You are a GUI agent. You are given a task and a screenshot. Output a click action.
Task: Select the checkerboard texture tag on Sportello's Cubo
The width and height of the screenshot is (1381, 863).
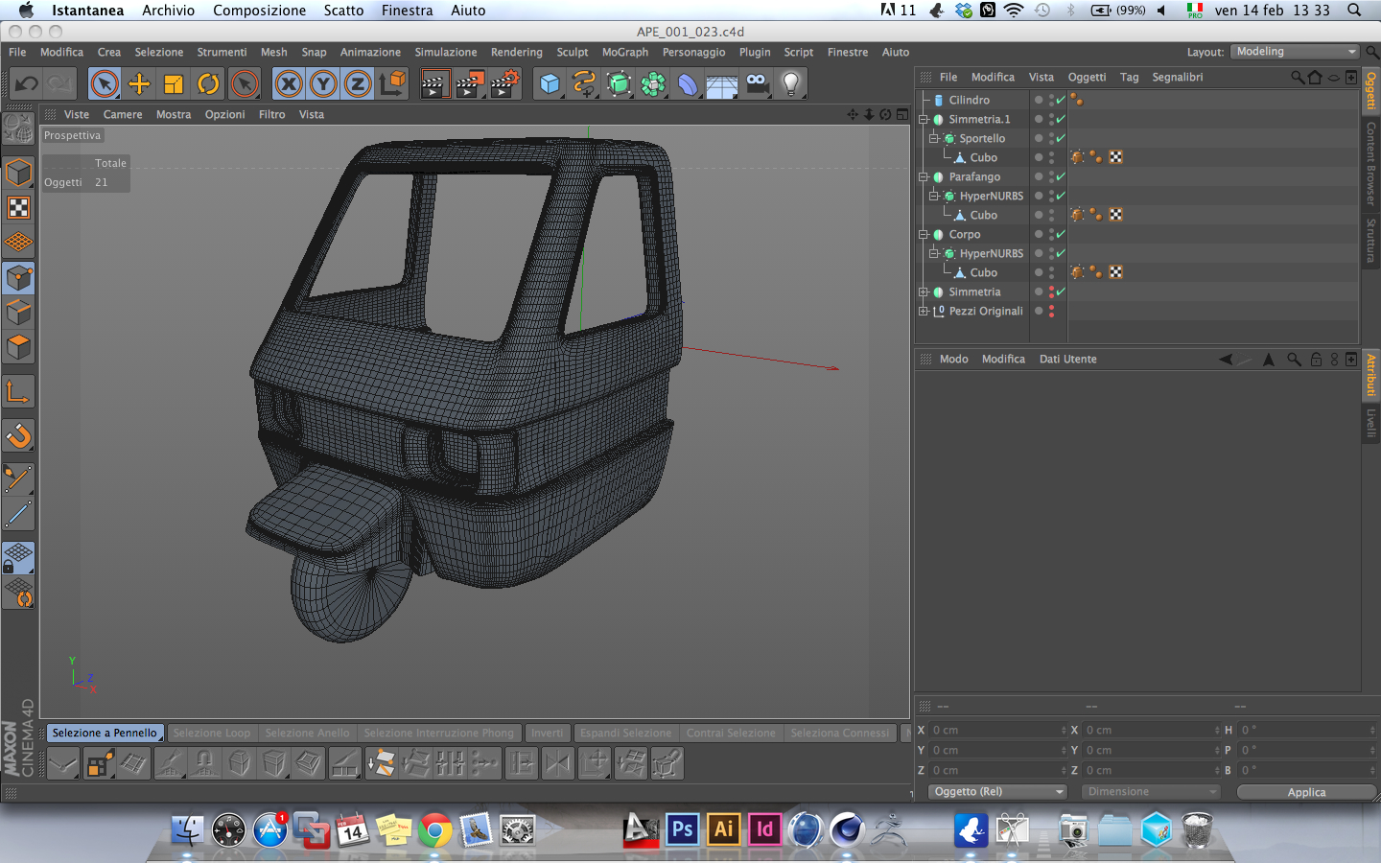click(x=1116, y=157)
